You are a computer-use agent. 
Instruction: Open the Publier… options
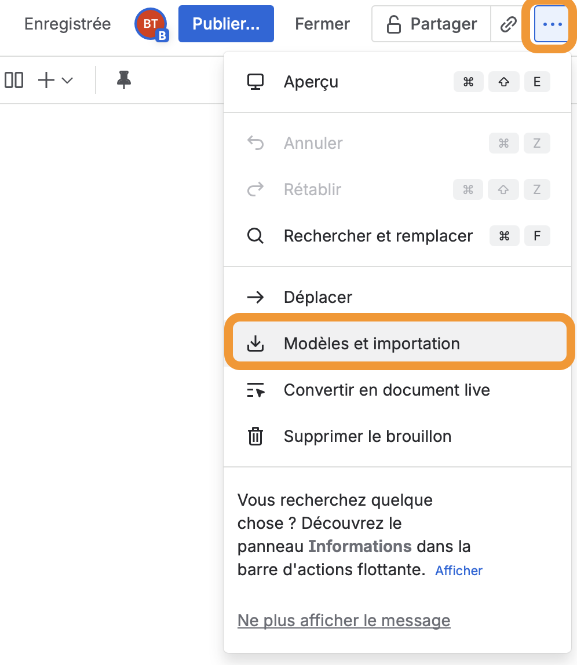[x=226, y=24]
